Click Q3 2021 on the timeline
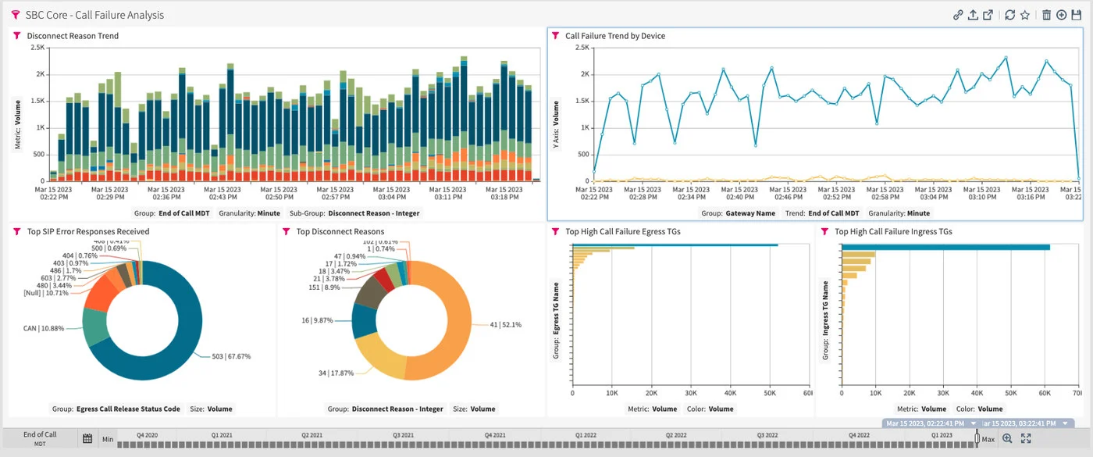 point(403,434)
